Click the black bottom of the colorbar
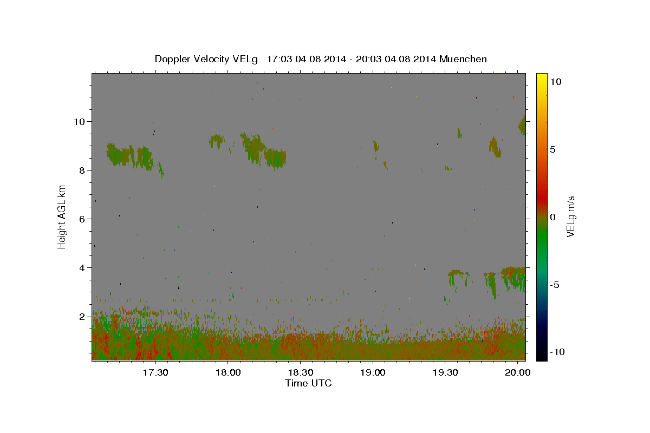Screen dimensions: 650x433 point(541,355)
